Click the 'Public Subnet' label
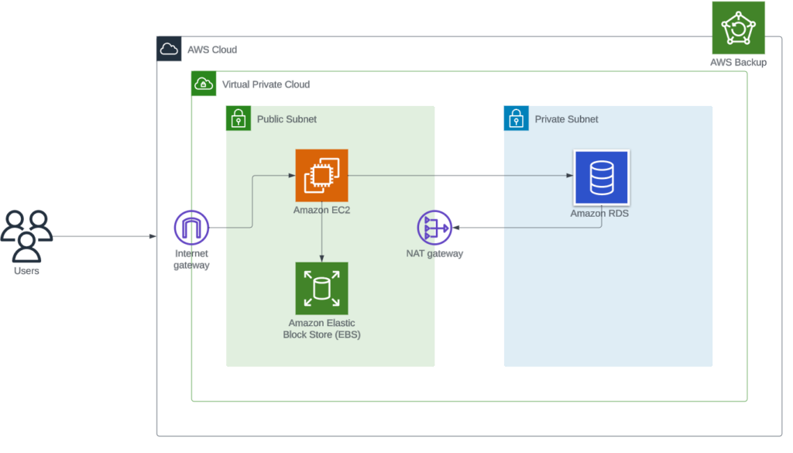Image resolution: width=793 pixels, height=453 pixels. (287, 119)
